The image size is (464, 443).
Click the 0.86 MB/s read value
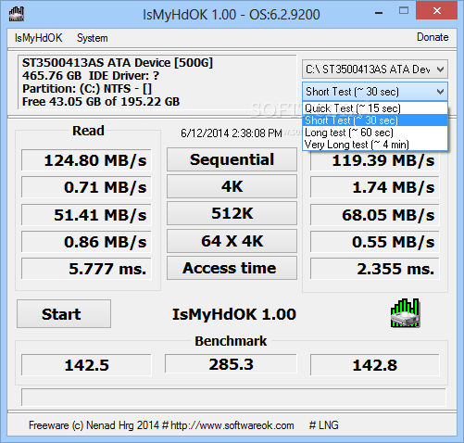coord(86,242)
